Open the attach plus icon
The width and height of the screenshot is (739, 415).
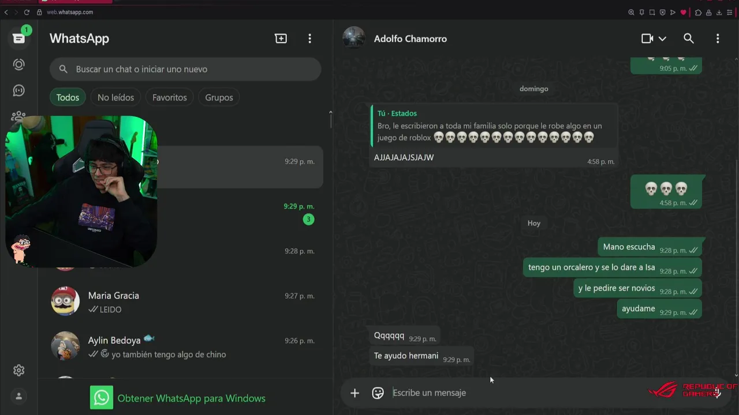tap(354, 393)
